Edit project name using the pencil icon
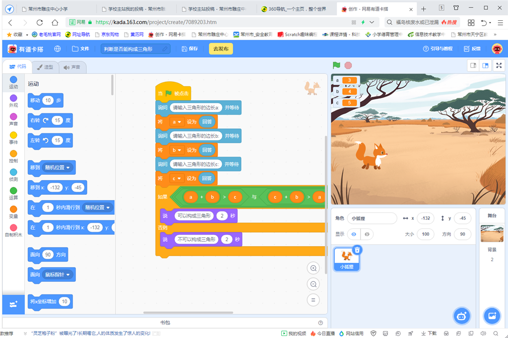508x338 pixels. 165,49
